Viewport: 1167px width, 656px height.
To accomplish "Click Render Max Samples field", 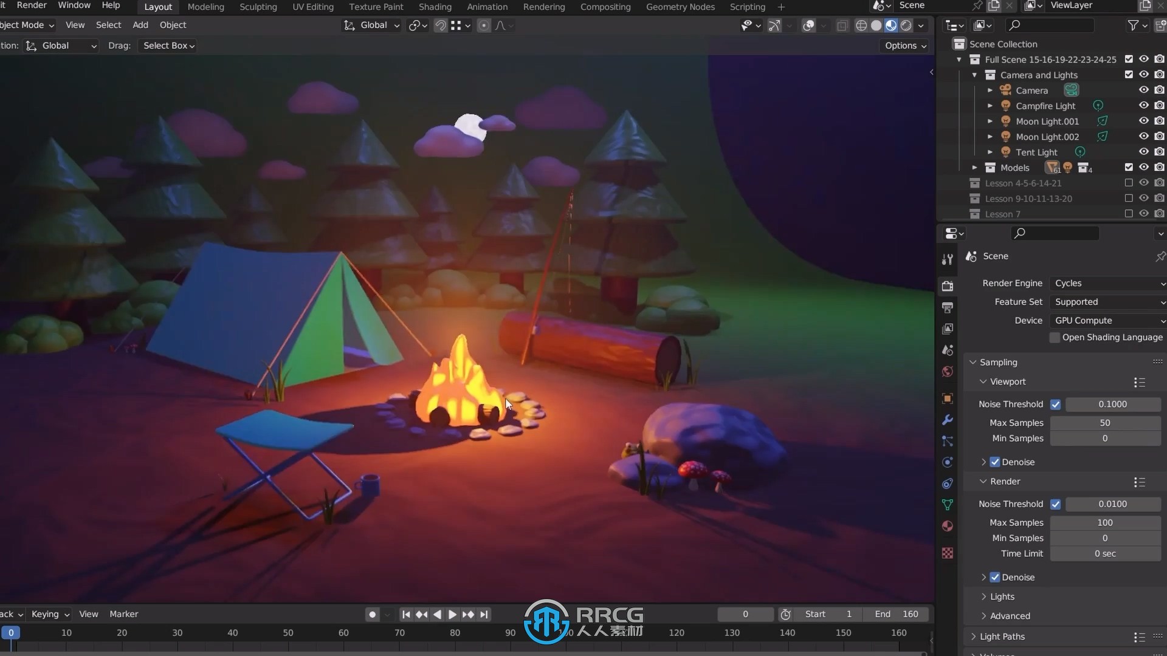I will point(1105,523).
